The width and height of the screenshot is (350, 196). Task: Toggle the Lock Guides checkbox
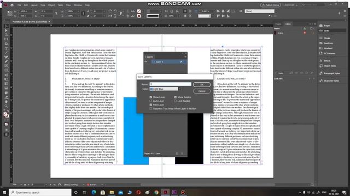176,101
